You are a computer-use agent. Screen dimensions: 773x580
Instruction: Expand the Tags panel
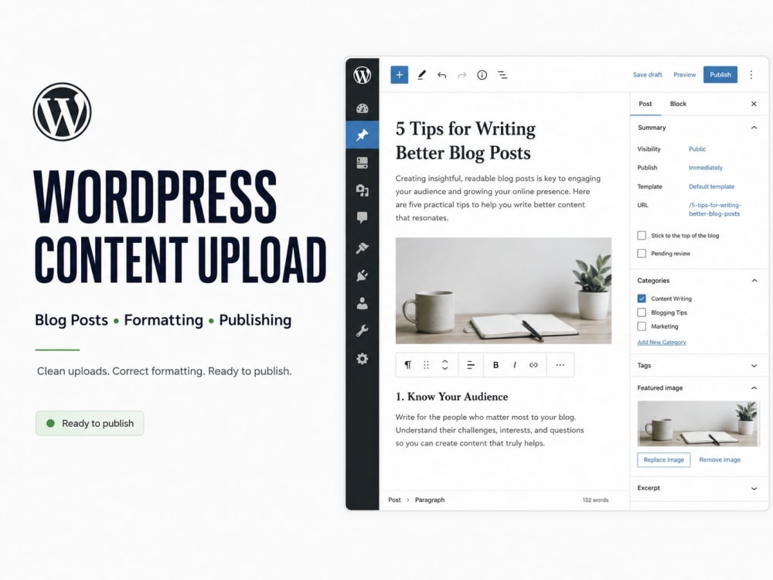point(699,366)
